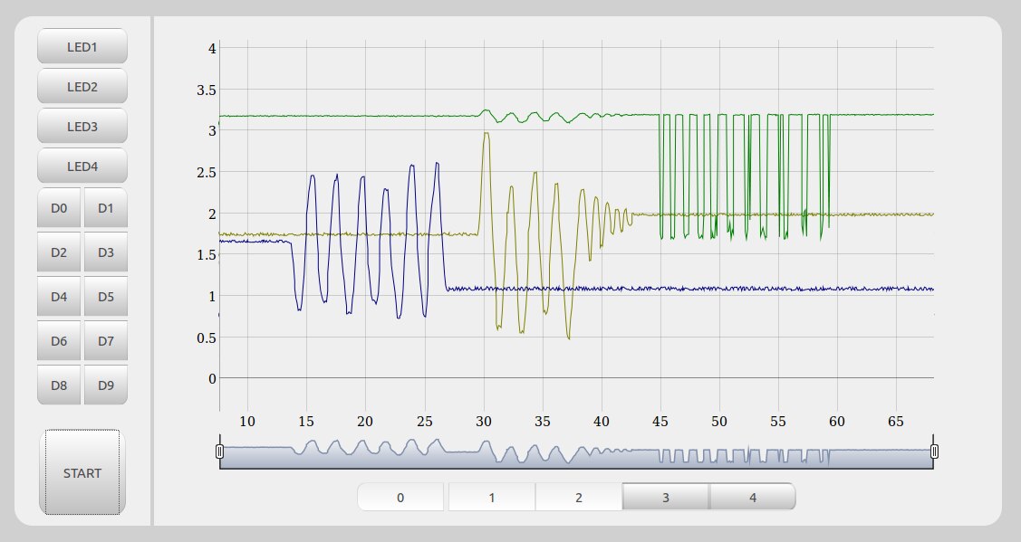Grab the left range handle of chart navigator

coord(219,451)
